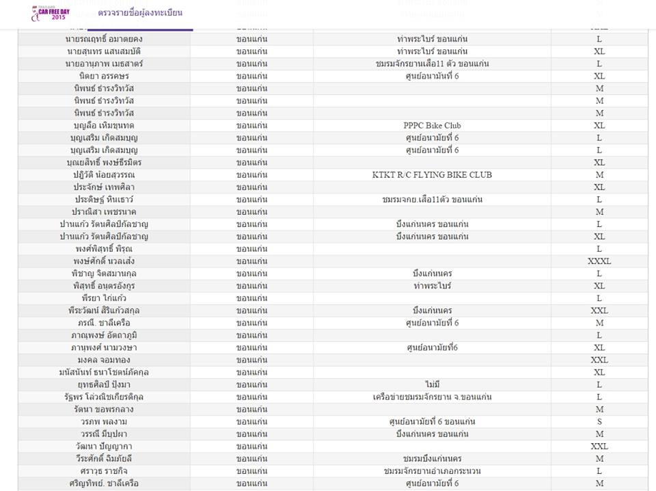Click the S size in วรภพ พลงาม row

pyautogui.click(x=599, y=421)
